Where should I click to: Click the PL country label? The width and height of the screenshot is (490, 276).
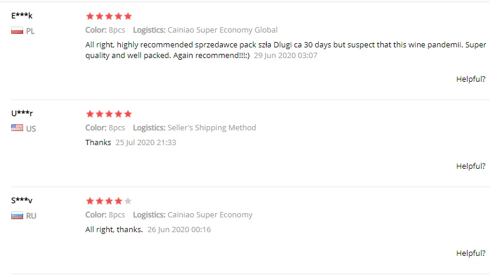31,31
